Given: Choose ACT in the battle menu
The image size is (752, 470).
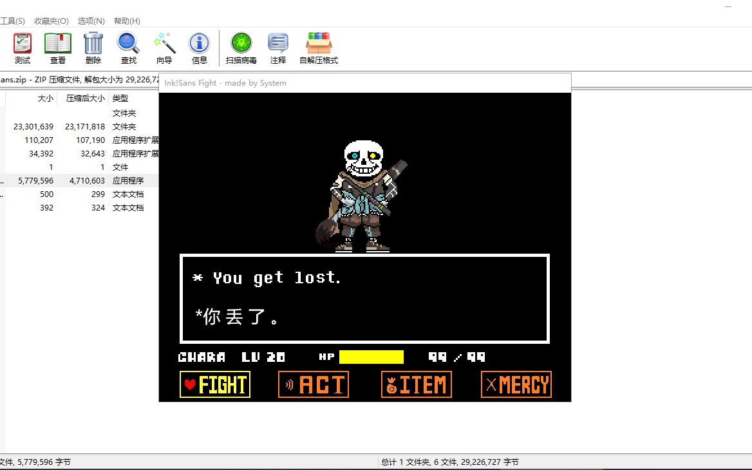Looking at the screenshot, I should tap(314, 384).
